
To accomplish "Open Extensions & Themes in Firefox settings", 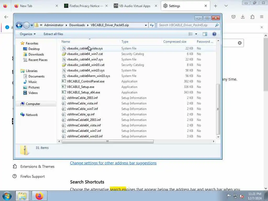I will coord(33,166).
